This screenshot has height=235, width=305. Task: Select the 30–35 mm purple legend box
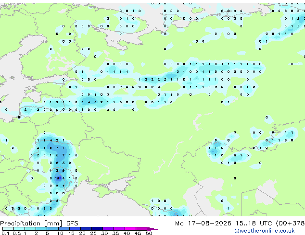click(108, 229)
